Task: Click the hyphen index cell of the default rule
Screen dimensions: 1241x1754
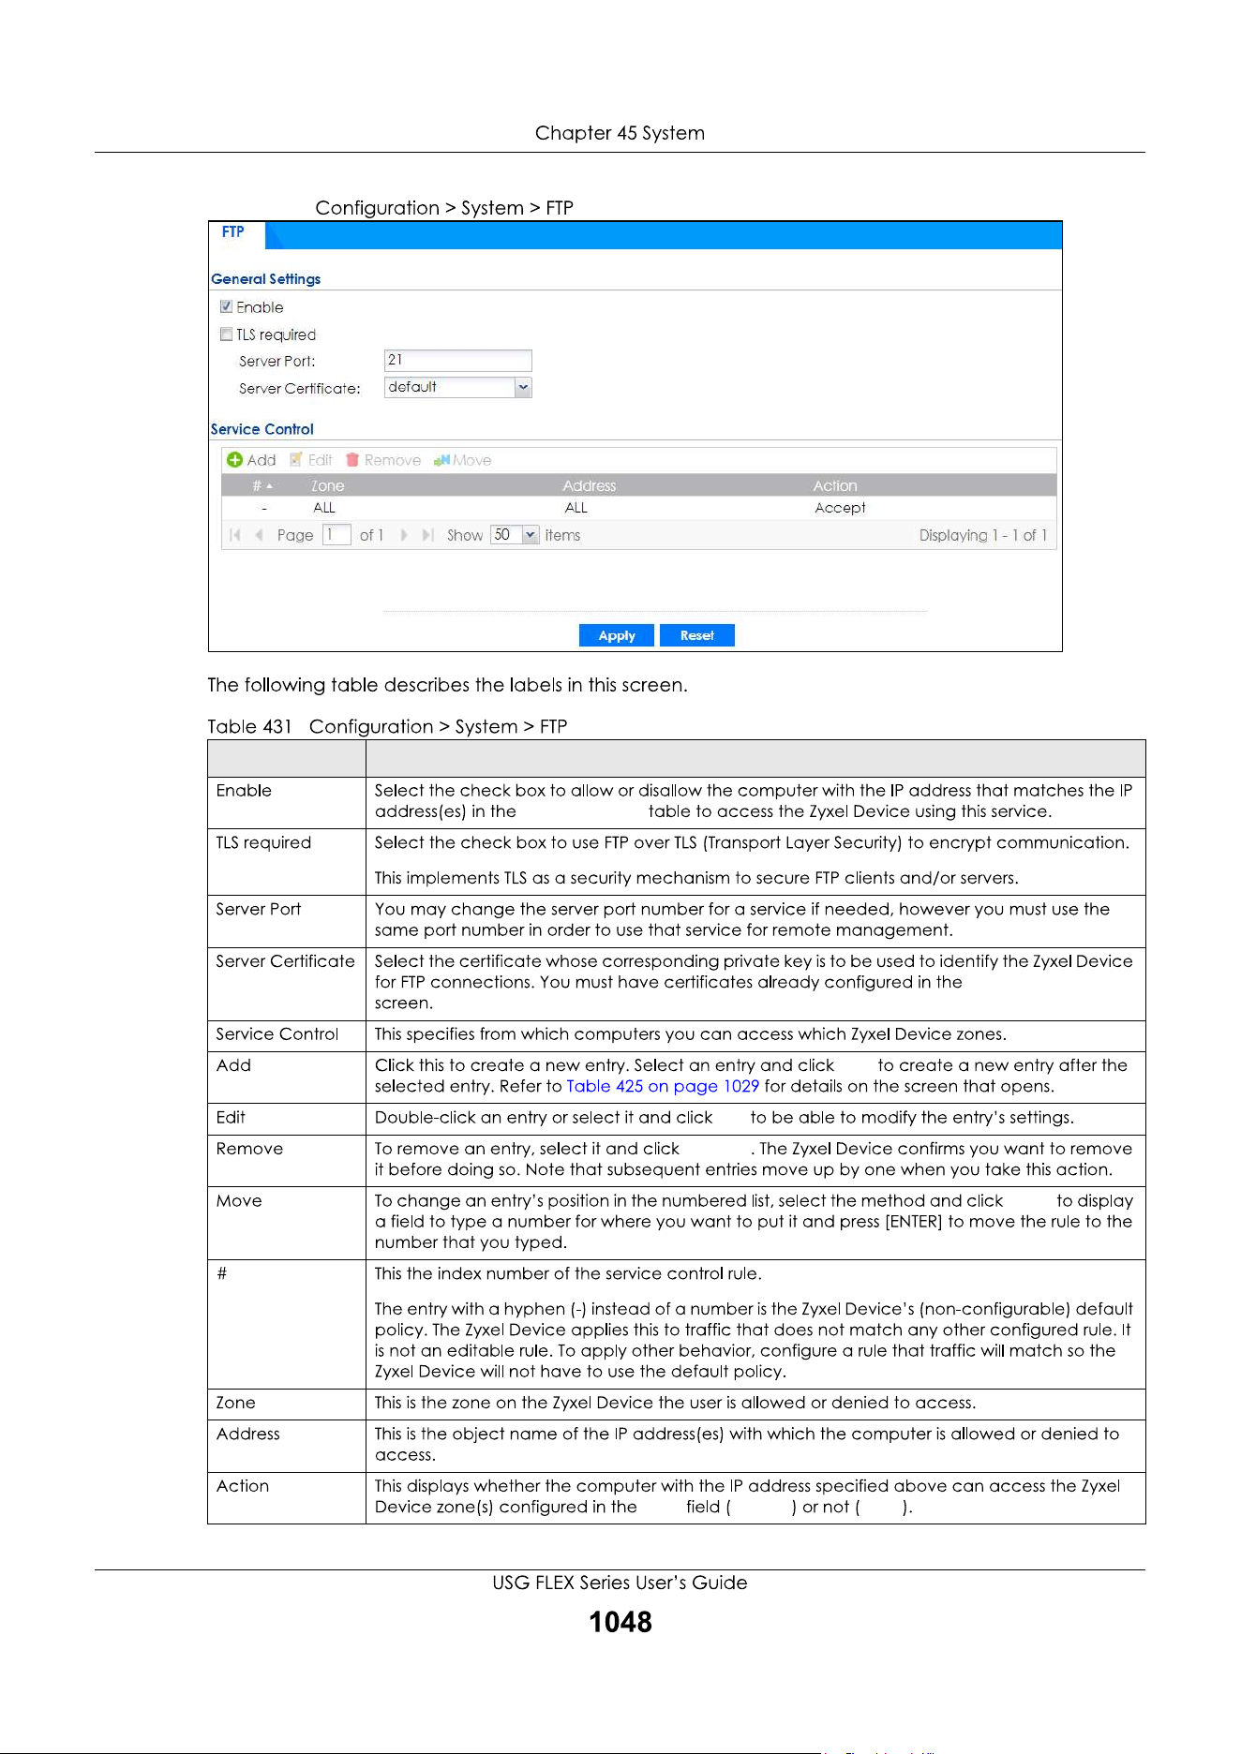Action: (264, 508)
